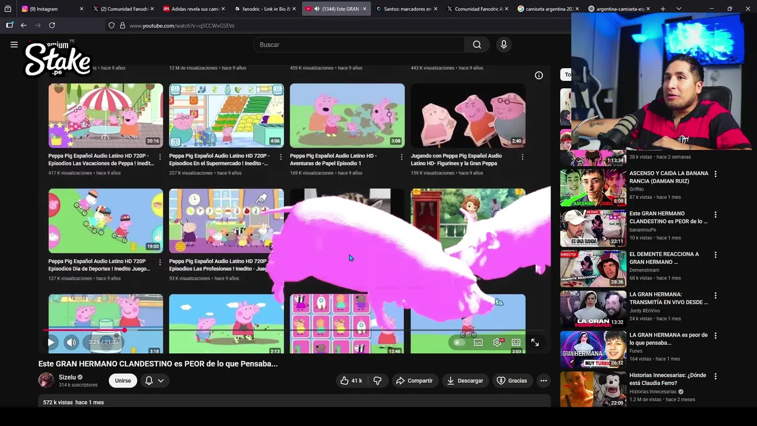Viewport: 757px width, 426px height.
Task: Like the video with 41 k thumbs up
Action: [x=351, y=380]
